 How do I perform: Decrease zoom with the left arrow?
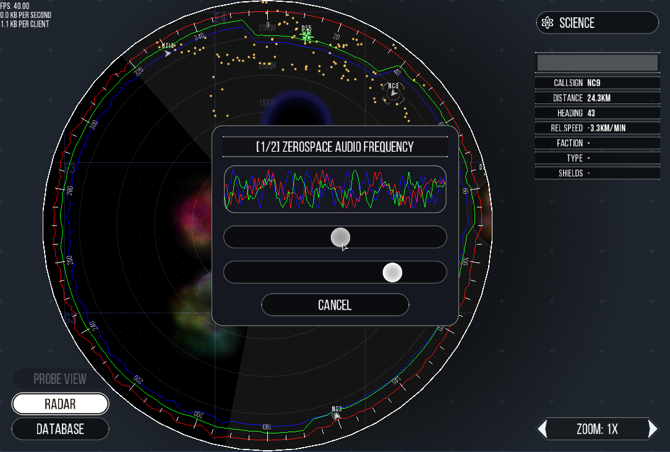tap(543, 429)
